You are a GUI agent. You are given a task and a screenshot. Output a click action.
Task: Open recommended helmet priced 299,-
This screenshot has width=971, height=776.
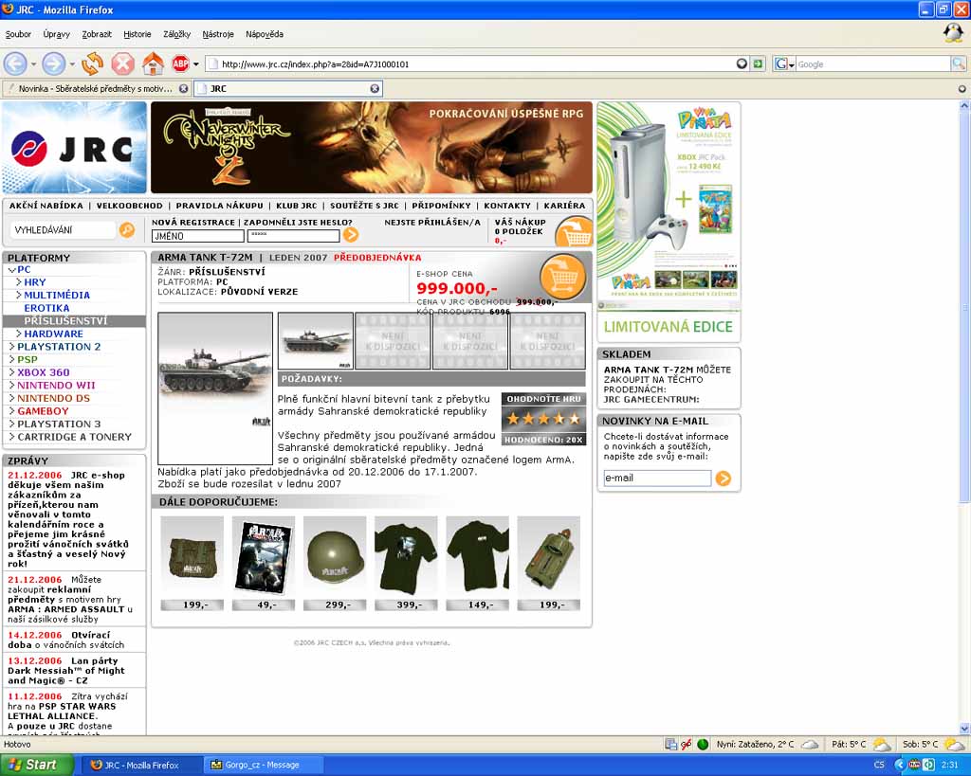click(335, 557)
